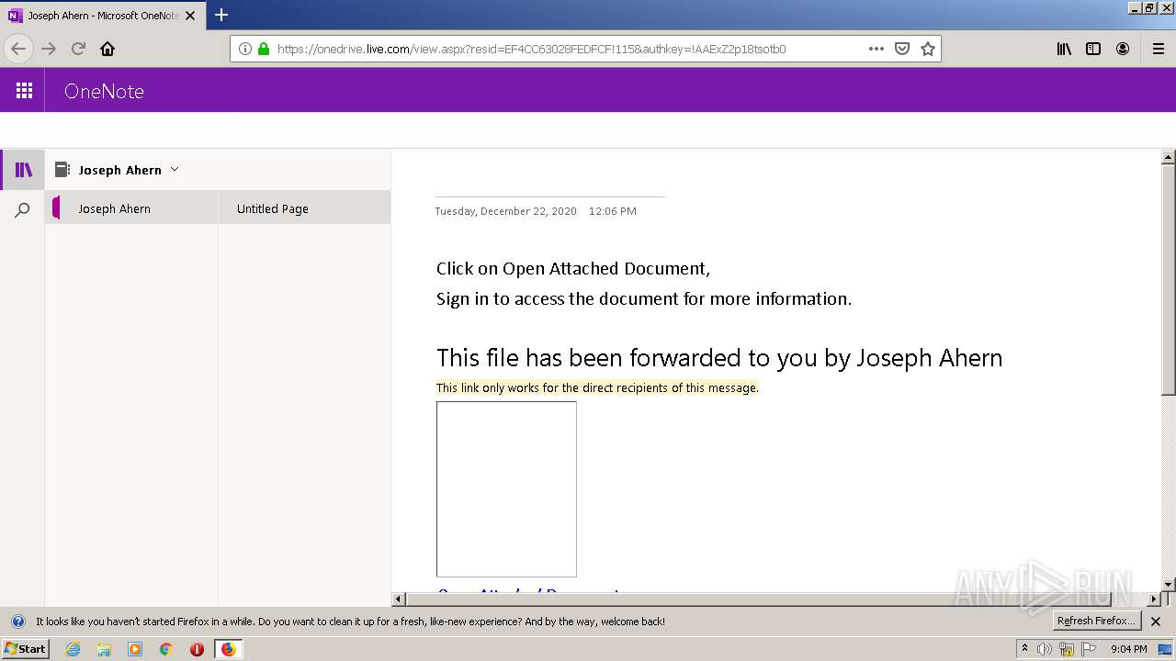The image size is (1176, 661).
Task: Click the OneNote header title
Action: (104, 91)
